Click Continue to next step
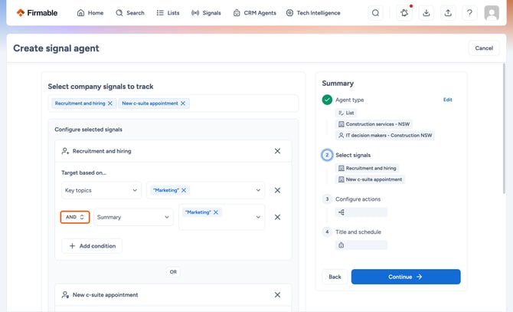513x312 pixels. [x=406, y=277]
